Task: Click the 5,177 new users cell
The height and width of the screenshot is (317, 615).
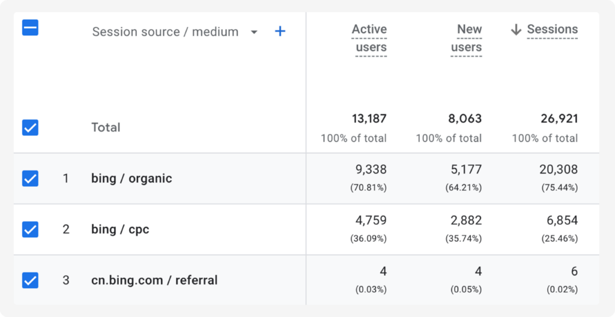Action: pos(466,169)
